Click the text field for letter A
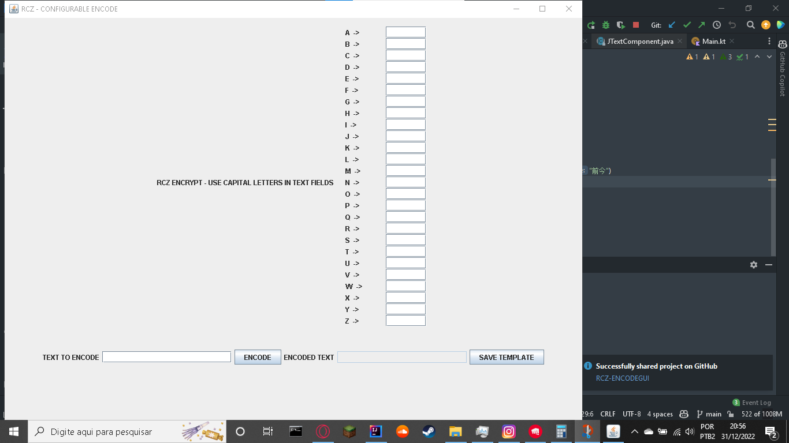Screen dimensions: 789x443 click(405, 32)
